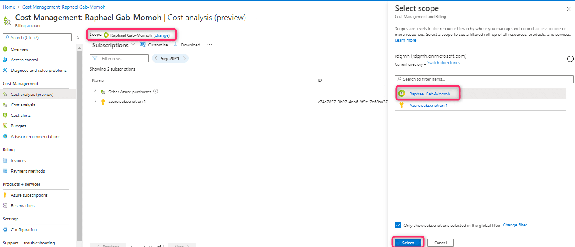Collapse the sidebar with double chevron

[x=78, y=38]
